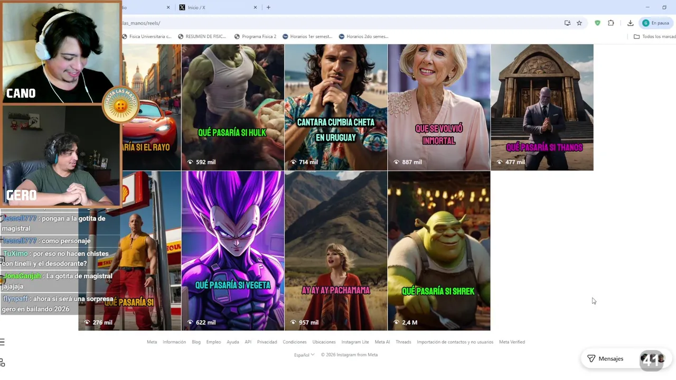The height and width of the screenshot is (380, 676).
Task: Click the 'CANO' webcam overlay
Action: pos(61,52)
